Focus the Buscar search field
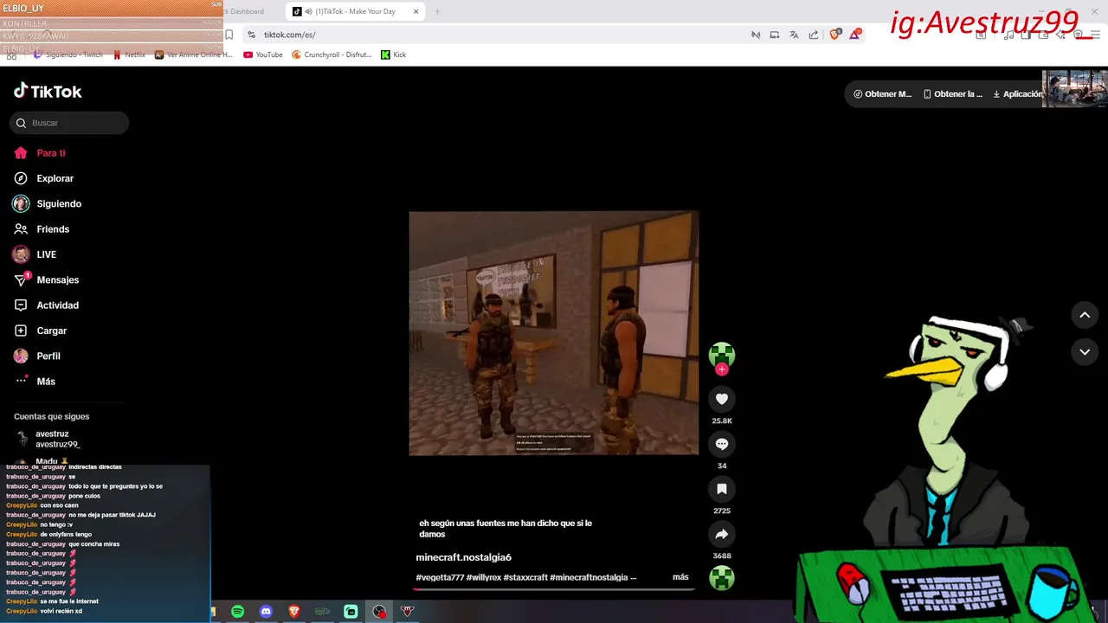 pos(69,123)
